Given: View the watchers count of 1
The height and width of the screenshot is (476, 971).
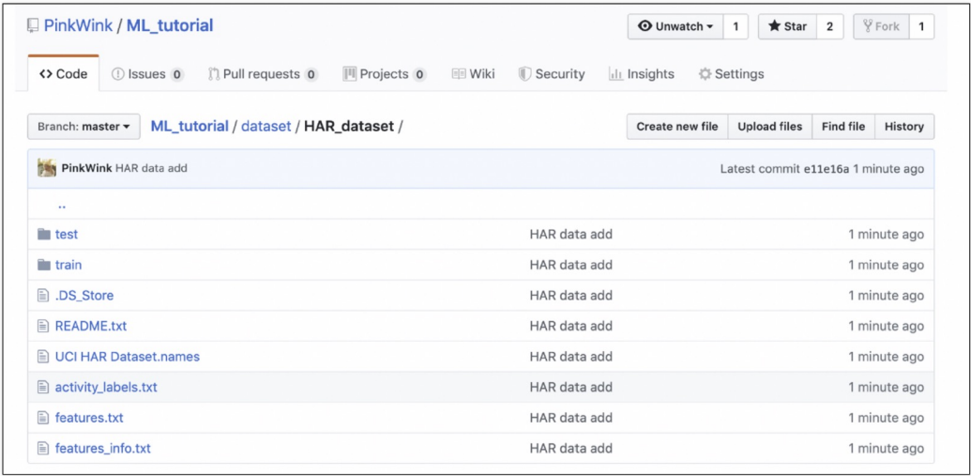Looking at the screenshot, I should (x=736, y=26).
